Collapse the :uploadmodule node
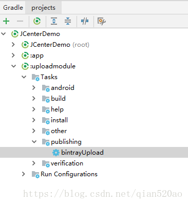Image resolution: width=188 pixels, height=204 pixels. click(x=14, y=66)
